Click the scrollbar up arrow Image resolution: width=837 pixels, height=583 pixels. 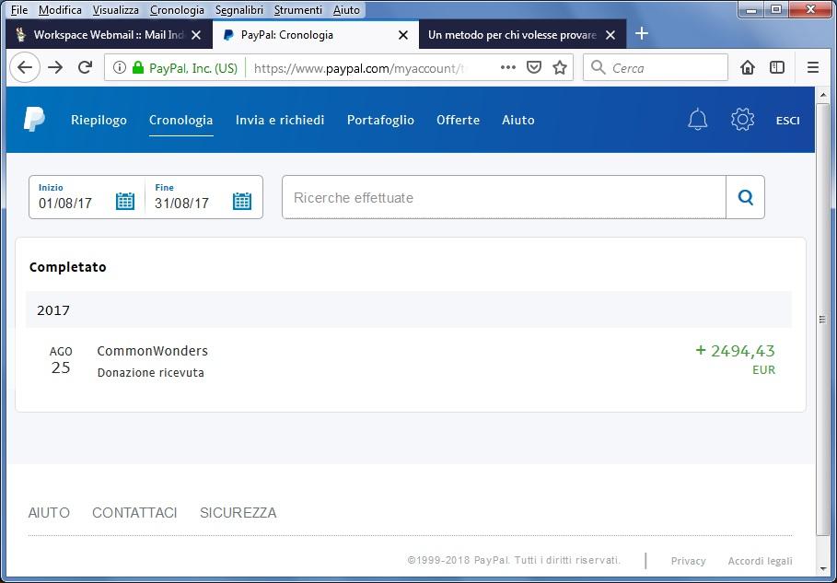coord(822,94)
